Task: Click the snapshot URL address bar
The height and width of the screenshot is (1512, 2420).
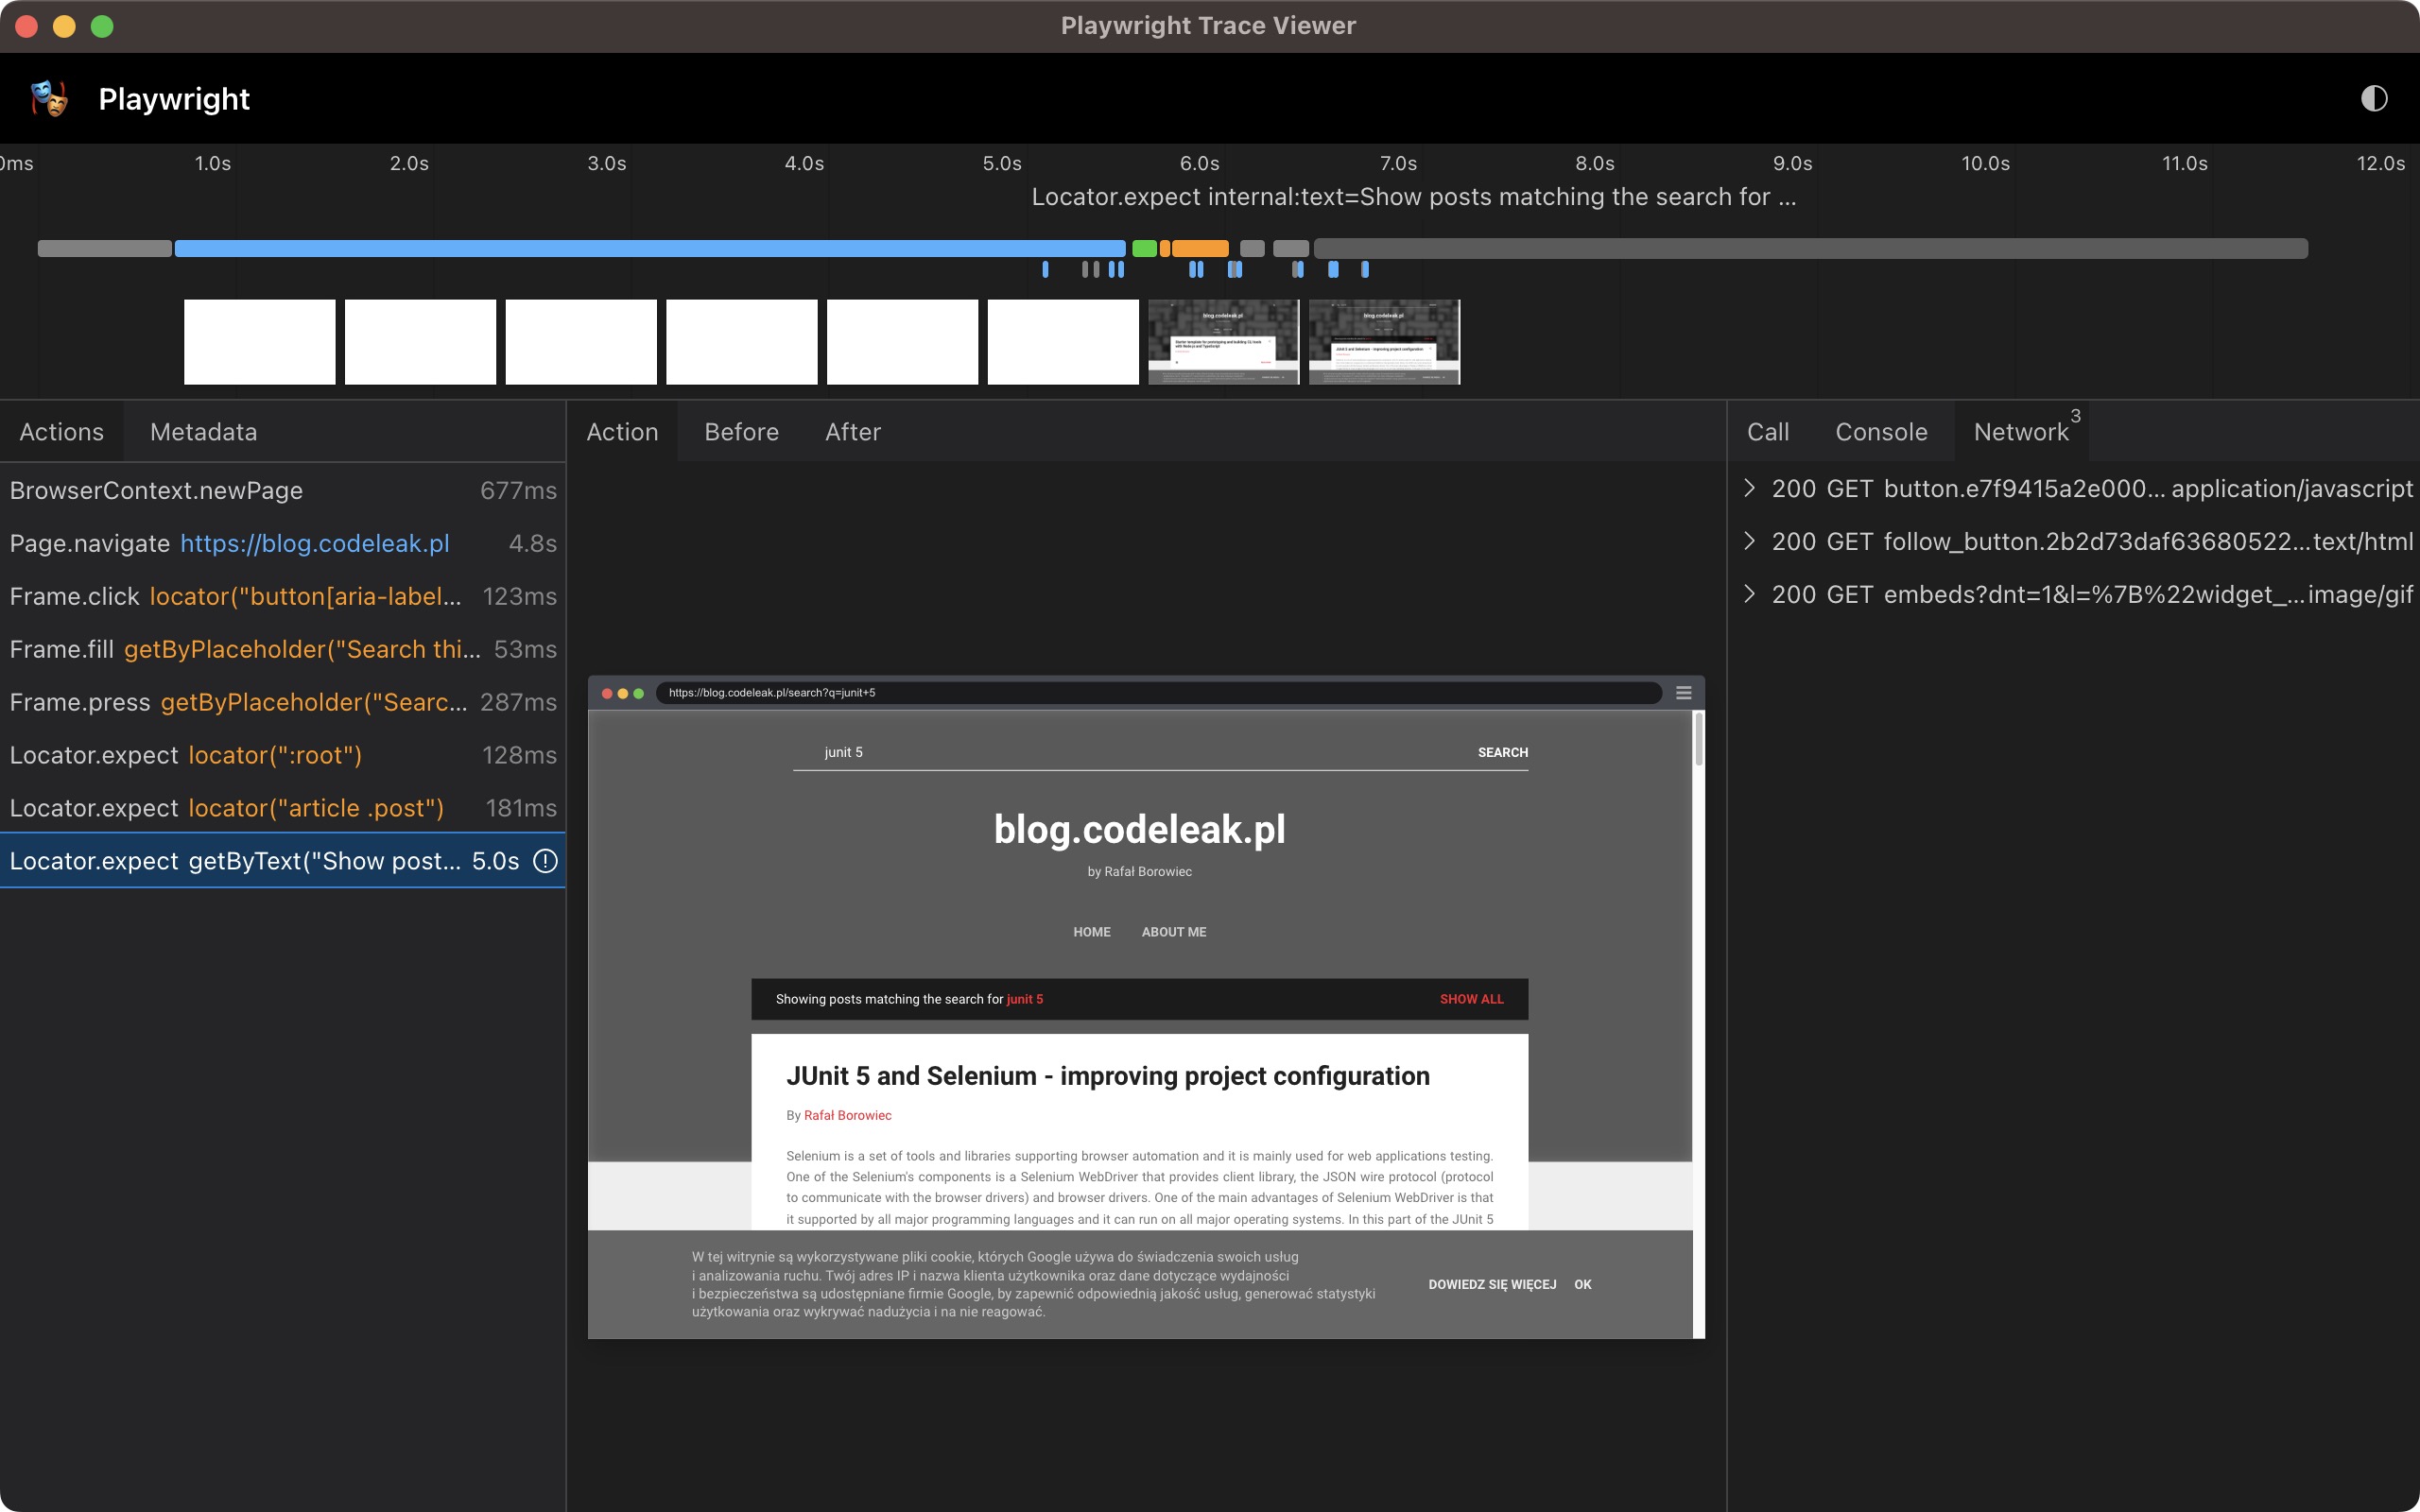Action: (x=1159, y=692)
